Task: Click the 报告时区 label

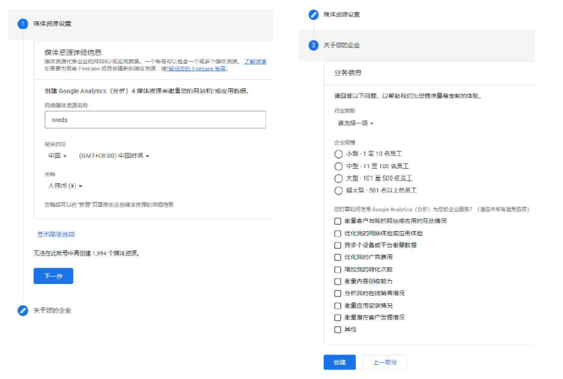Action: click(56, 144)
